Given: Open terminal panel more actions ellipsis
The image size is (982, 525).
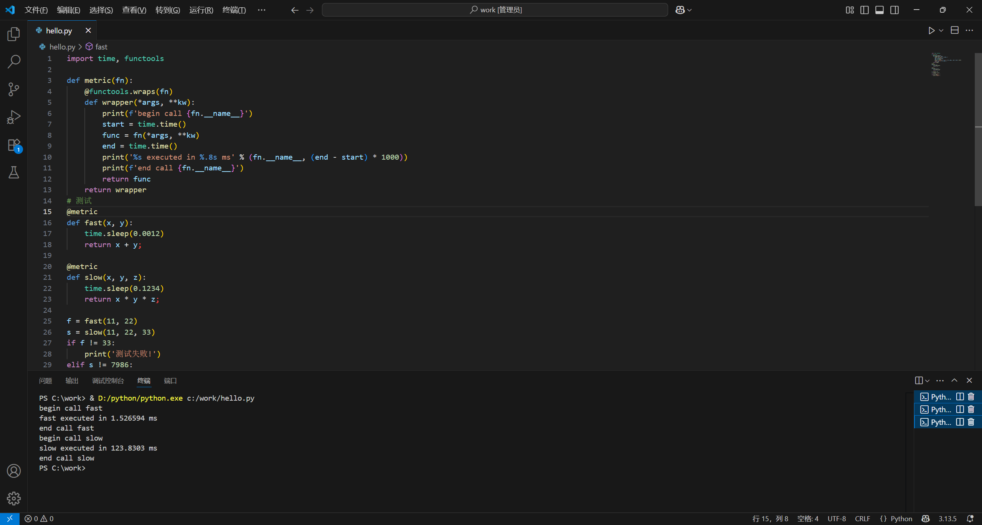Looking at the screenshot, I should [940, 380].
